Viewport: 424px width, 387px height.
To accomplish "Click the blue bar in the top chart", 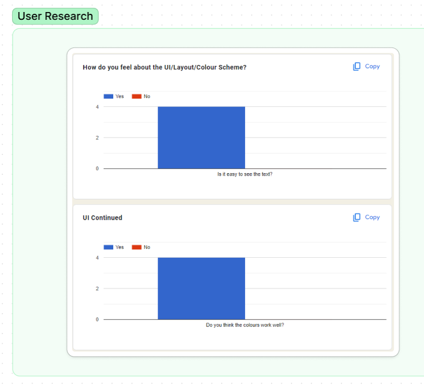I will 201,138.
